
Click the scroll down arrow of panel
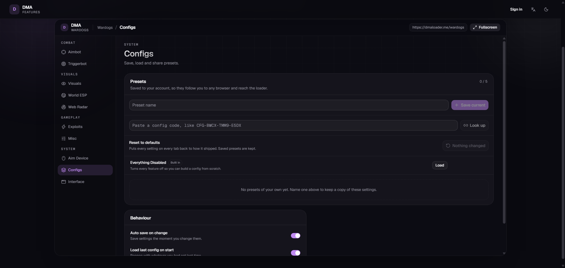504,253
